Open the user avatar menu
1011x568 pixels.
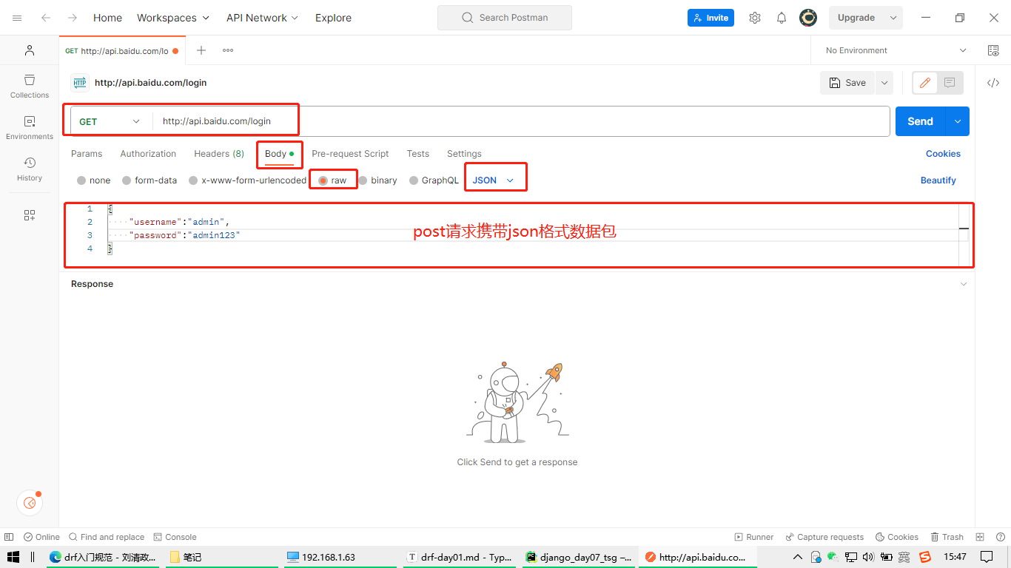coord(808,18)
